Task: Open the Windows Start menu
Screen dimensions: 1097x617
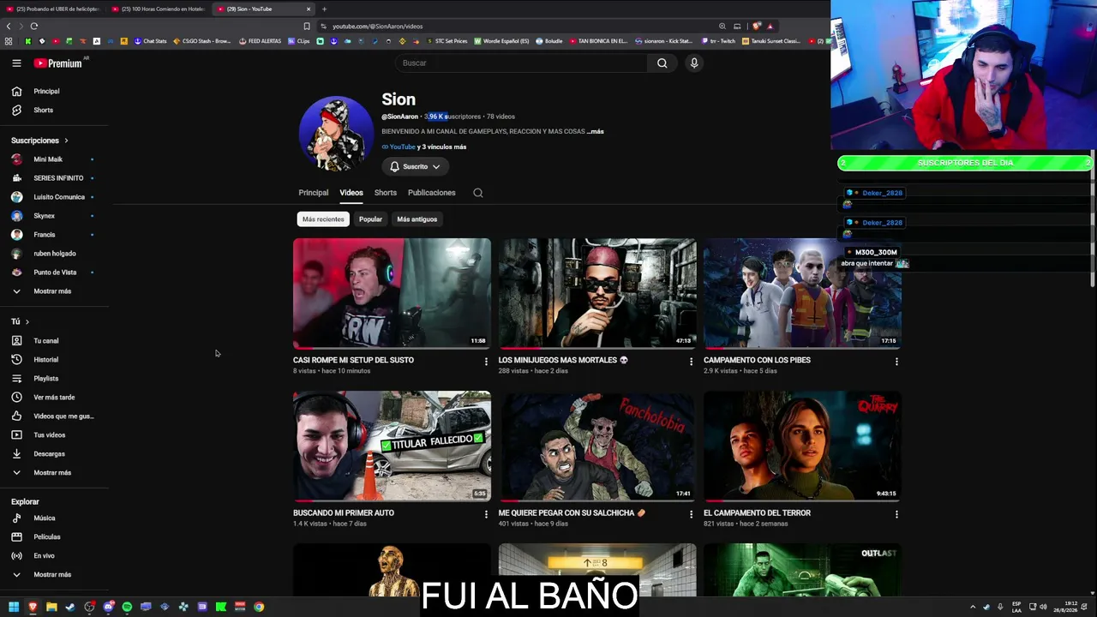Action: 14,607
